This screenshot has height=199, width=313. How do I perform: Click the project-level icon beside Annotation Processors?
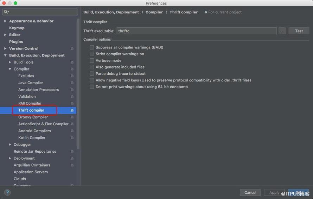point(72,89)
